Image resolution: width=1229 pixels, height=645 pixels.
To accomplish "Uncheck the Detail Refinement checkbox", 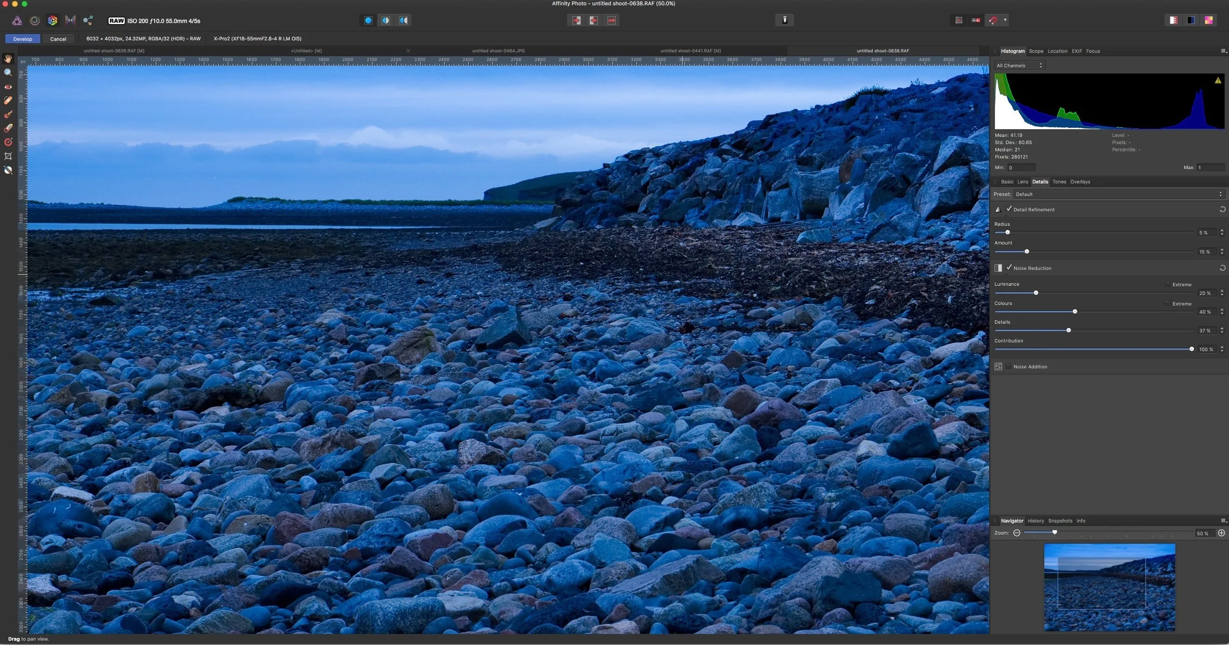I will (1009, 209).
